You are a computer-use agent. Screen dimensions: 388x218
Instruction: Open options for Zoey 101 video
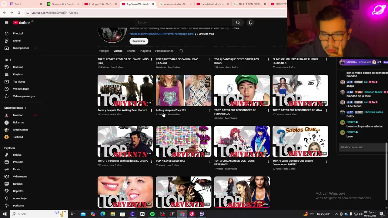tap(210, 111)
